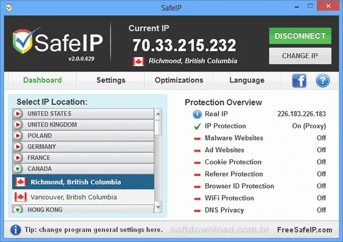The width and height of the screenshot is (343, 242).
Task: Click location list scroll up arrow
Action: (158, 114)
